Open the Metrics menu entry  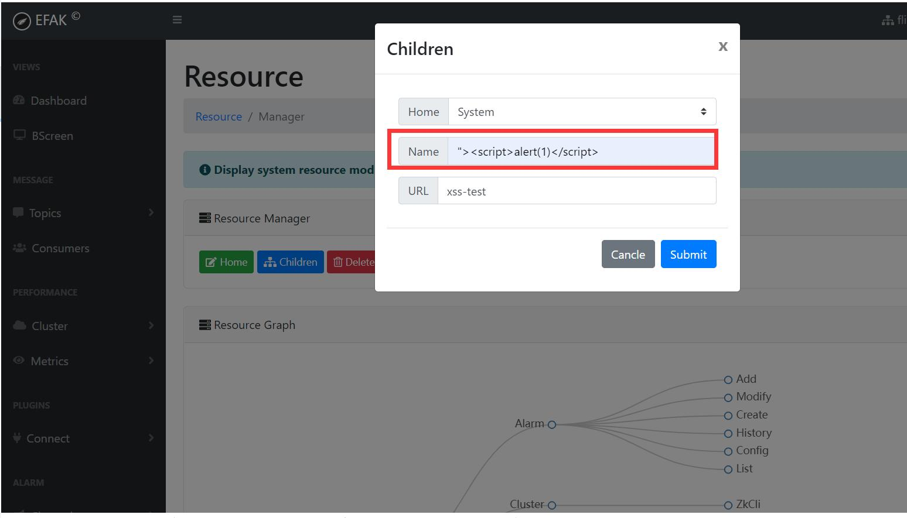(x=49, y=361)
